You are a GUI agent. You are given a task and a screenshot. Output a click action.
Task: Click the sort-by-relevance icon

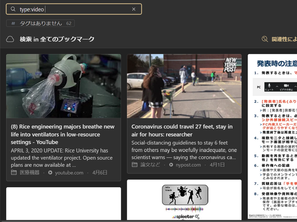coord(265,39)
